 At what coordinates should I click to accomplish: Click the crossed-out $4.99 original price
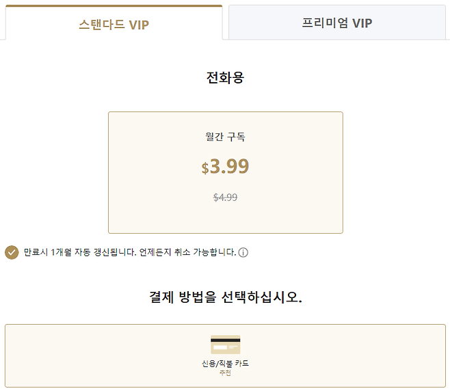point(225,198)
